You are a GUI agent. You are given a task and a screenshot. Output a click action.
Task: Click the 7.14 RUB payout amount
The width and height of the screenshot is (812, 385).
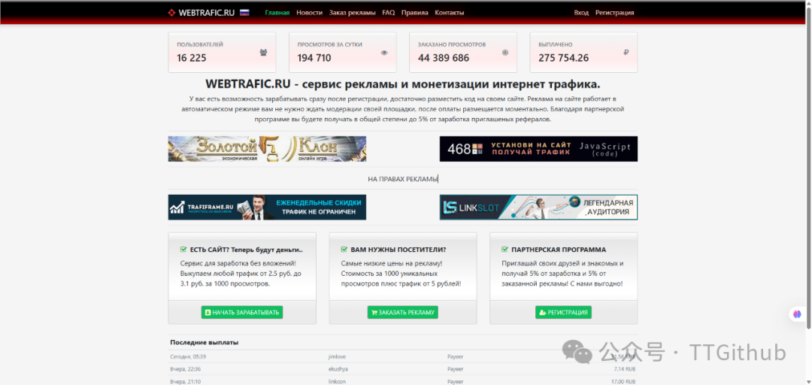[x=625, y=369]
